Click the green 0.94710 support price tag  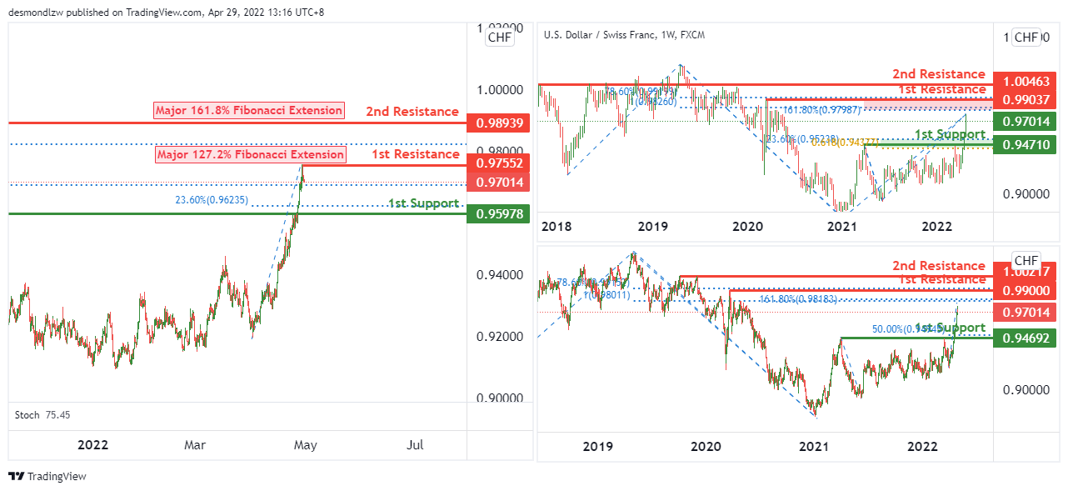click(1027, 145)
